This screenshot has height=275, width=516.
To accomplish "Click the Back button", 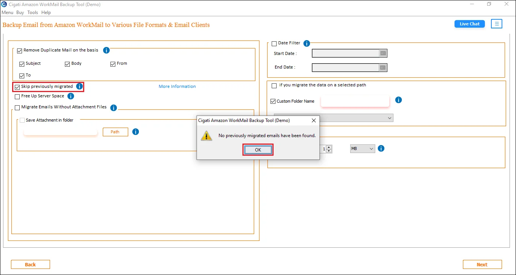I will coord(30,264).
